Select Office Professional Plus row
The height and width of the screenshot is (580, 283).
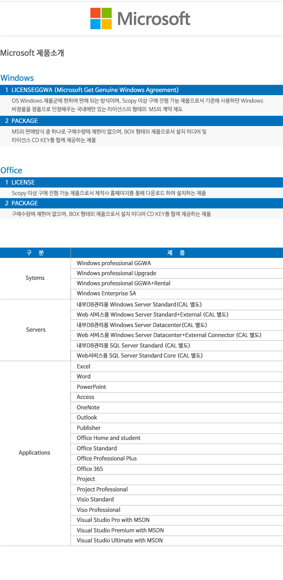tap(107, 459)
